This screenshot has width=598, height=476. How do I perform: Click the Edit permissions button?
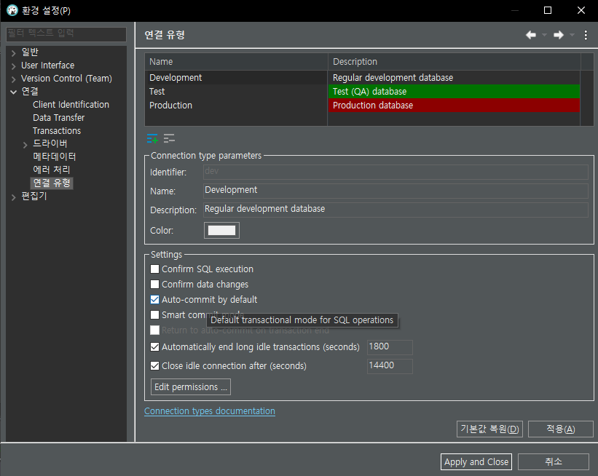[191, 386]
